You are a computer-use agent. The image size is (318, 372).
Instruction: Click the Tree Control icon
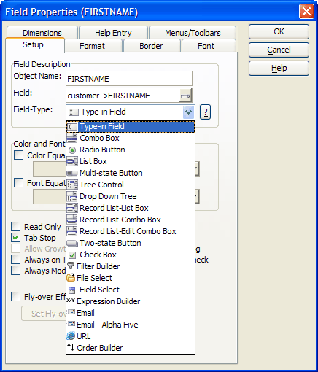pyautogui.click(x=72, y=185)
